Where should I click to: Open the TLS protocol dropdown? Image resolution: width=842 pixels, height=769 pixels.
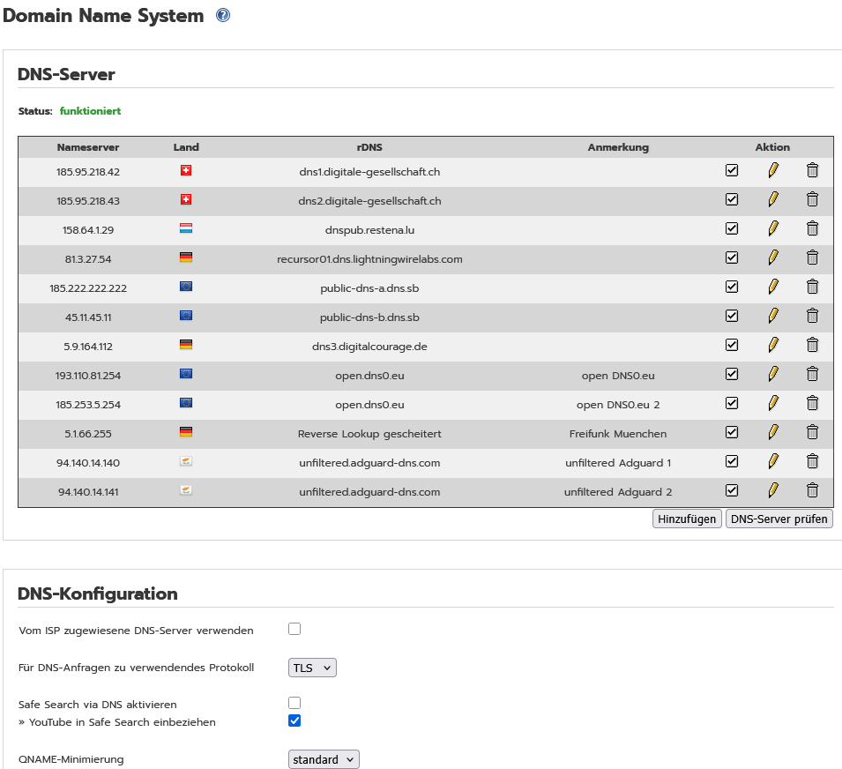coord(312,668)
